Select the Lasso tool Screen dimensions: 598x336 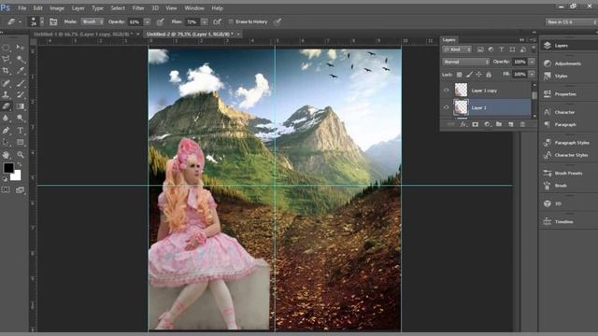(7, 60)
